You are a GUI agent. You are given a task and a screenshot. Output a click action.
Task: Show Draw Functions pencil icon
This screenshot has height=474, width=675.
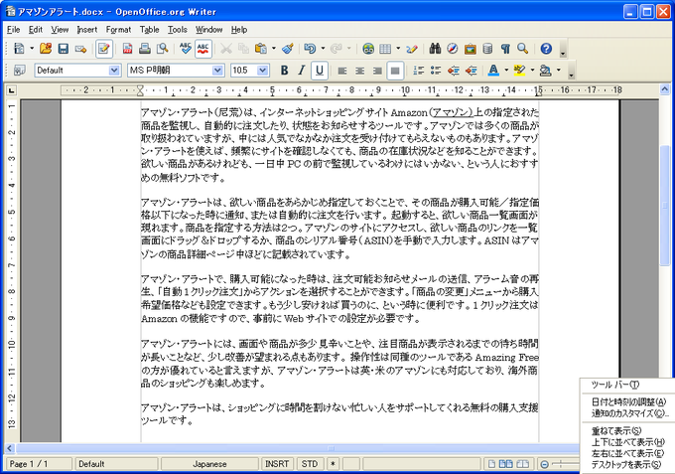point(412,49)
